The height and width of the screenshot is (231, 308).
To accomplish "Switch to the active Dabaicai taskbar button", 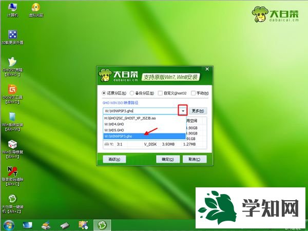I will point(102,225).
